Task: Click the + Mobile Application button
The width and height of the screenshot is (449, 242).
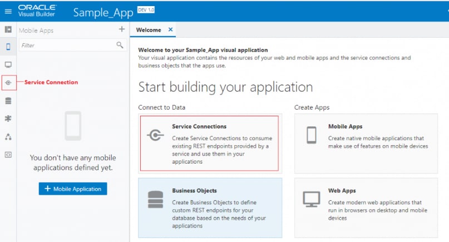Action: point(72,189)
